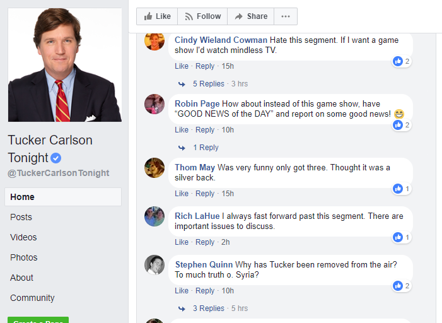Select the Home sidebar tab
This screenshot has height=323, width=442.
(x=63, y=197)
